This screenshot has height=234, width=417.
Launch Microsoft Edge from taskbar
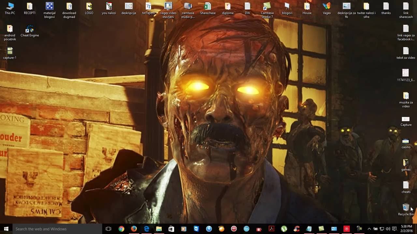tap(147, 229)
